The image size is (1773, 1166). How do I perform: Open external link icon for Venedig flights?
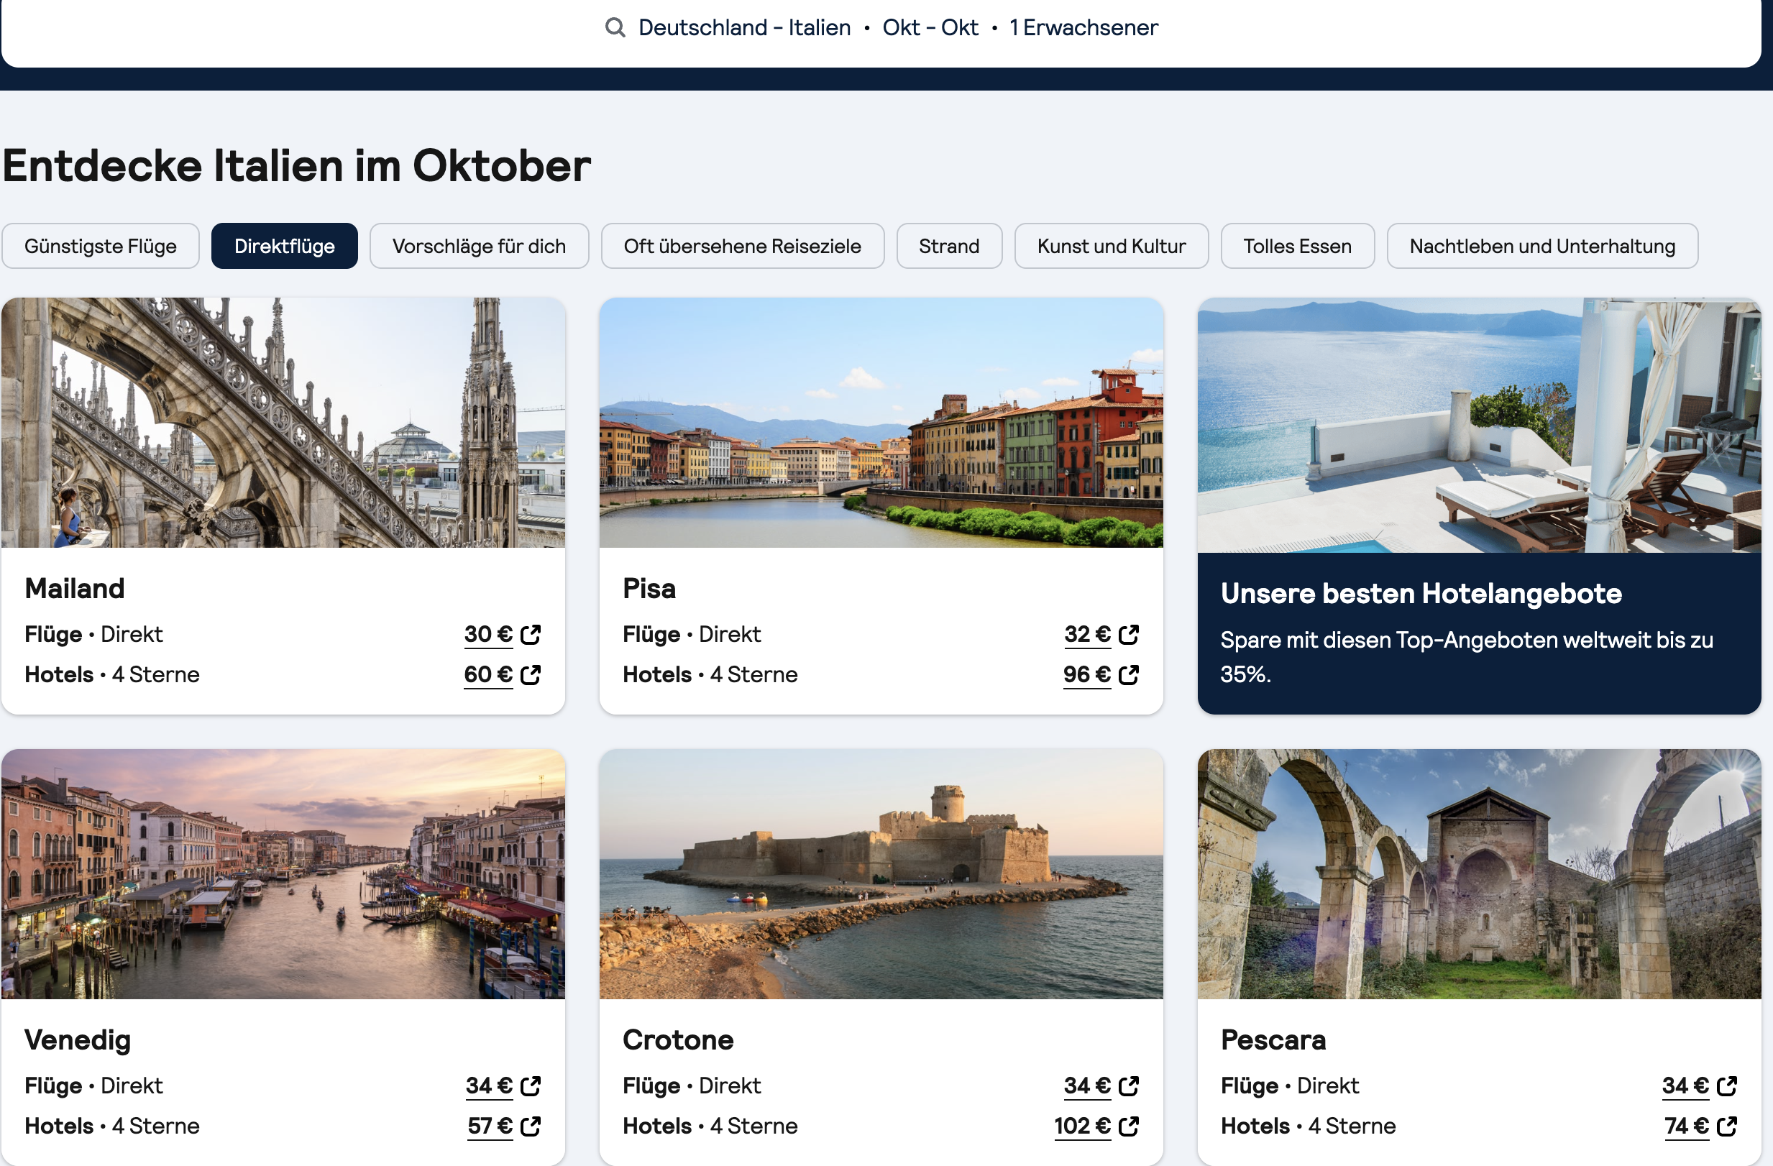[x=531, y=1085]
